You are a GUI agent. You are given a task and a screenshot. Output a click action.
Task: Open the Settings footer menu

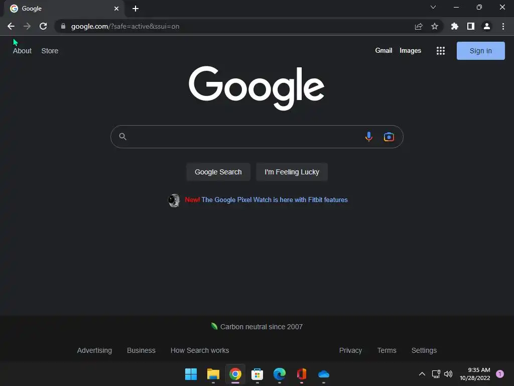pos(424,350)
